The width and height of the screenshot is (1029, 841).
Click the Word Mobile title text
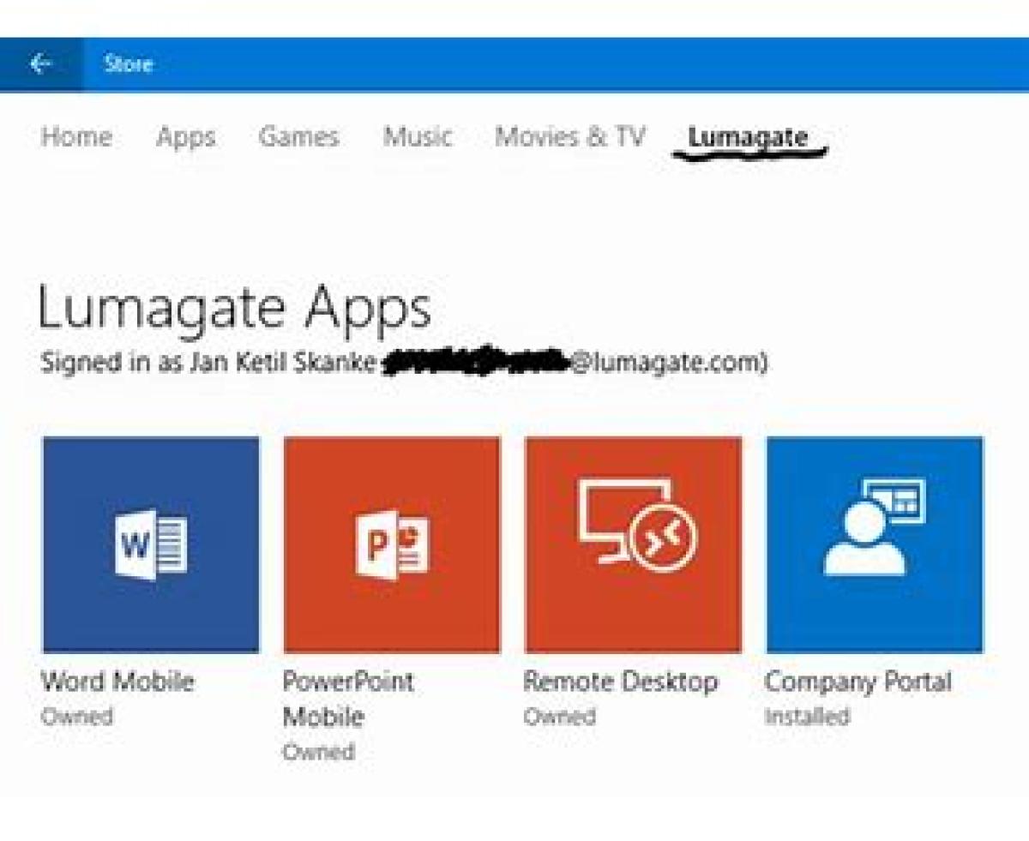(x=117, y=682)
